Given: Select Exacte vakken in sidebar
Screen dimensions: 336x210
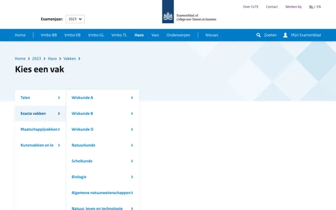Looking at the screenshot, I should coord(40,113).
